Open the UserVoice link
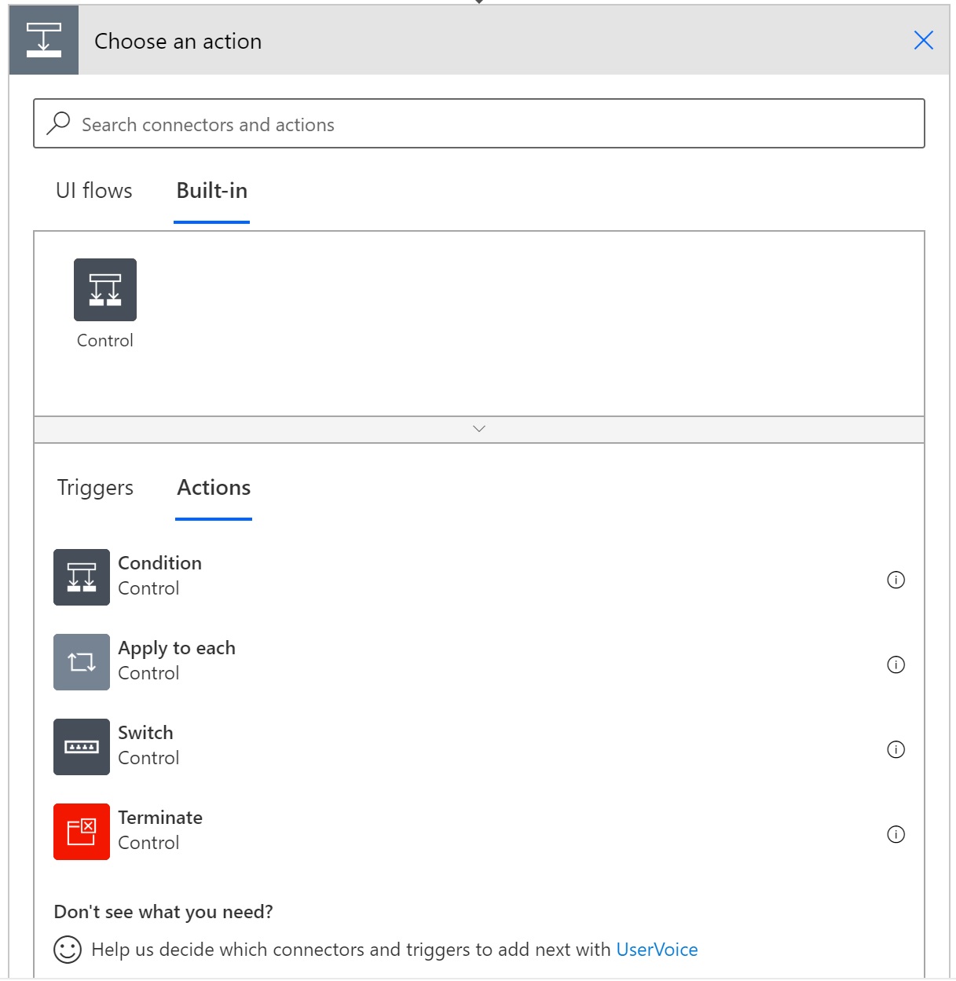Image resolution: width=956 pixels, height=981 pixels. (x=657, y=950)
